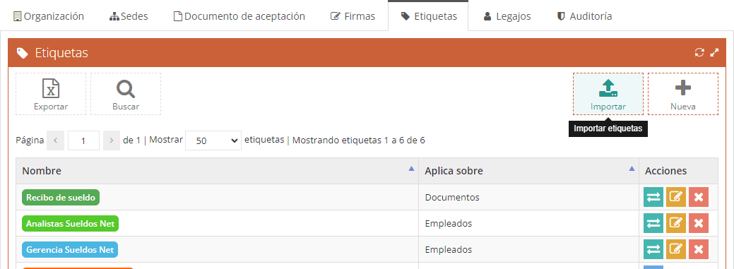Go to the Firmas tab
Image resolution: width=734 pixels, height=269 pixels.
point(353,16)
